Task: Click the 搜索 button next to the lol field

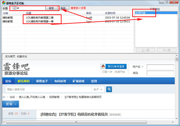Action: 51,8
